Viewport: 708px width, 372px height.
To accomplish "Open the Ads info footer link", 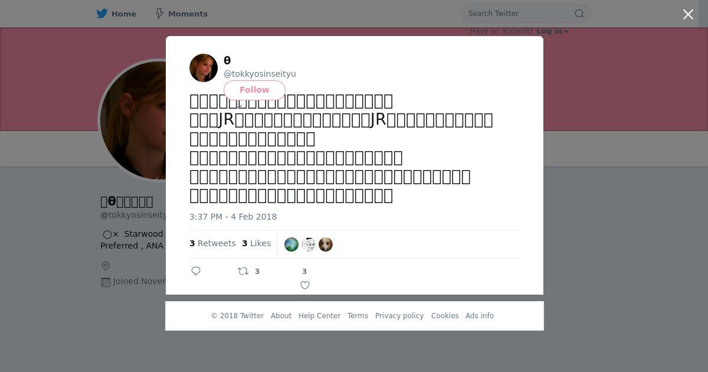I will pyautogui.click(x=480, y=316).
